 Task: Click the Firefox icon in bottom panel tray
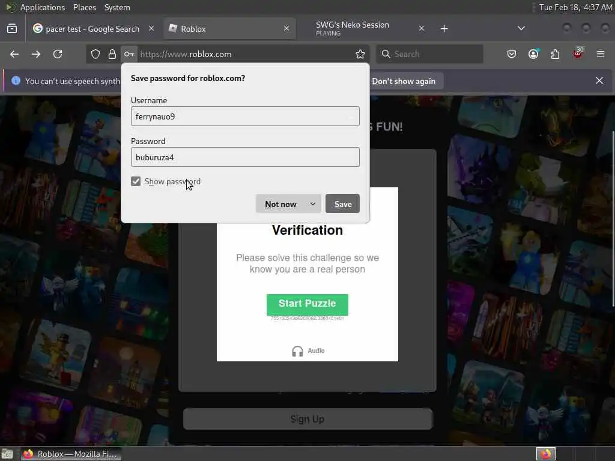coord(545,454)
